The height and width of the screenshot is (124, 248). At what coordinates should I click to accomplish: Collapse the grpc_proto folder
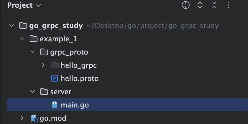(33, 52)
